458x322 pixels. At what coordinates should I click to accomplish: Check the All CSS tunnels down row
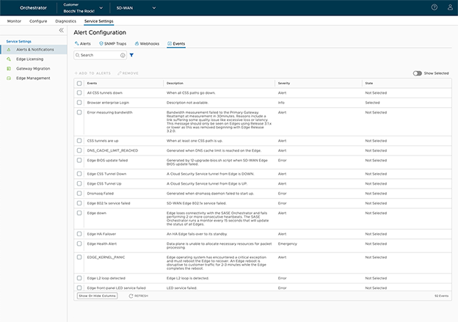point(79,93)
